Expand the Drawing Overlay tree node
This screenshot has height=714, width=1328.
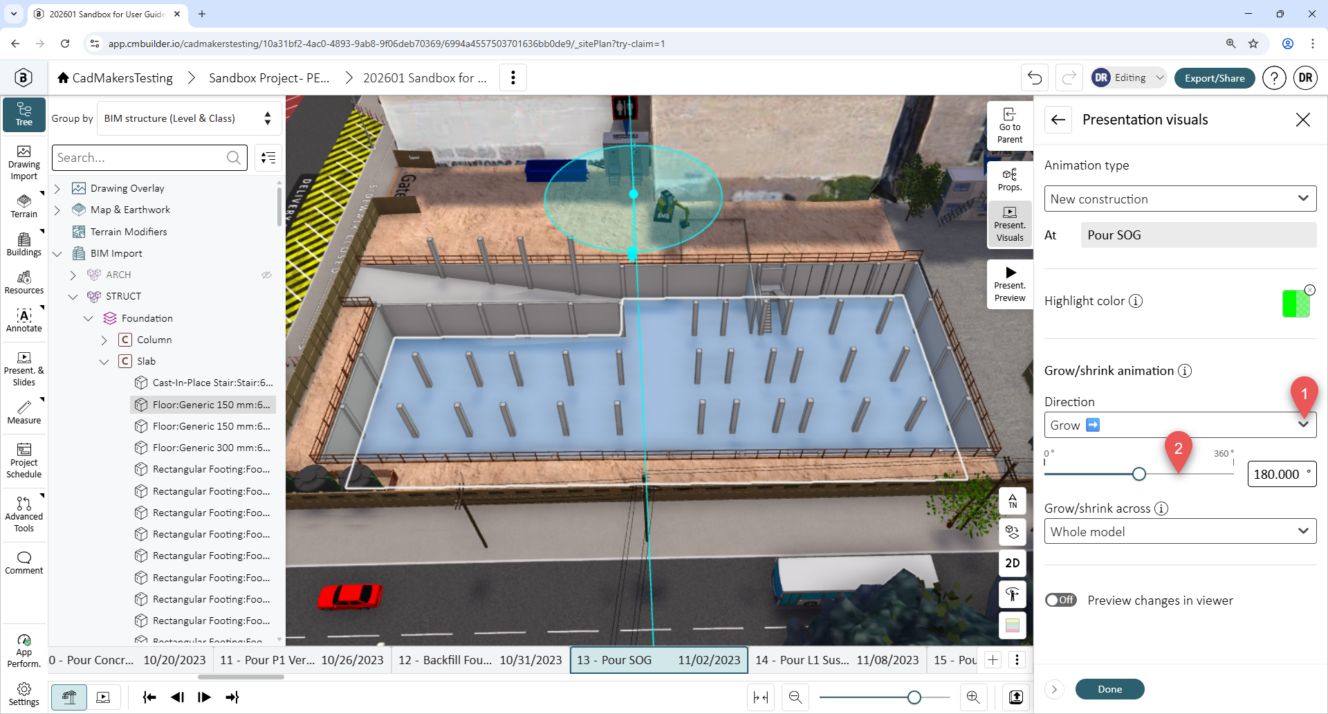[x=57, y=188]
